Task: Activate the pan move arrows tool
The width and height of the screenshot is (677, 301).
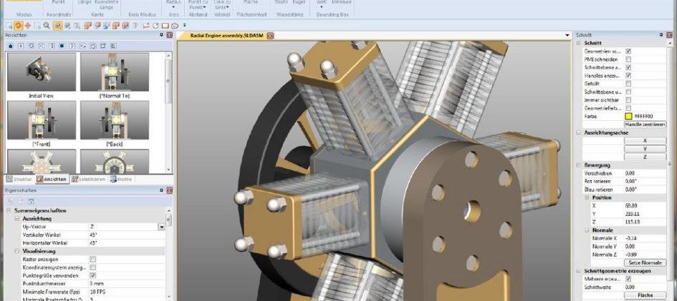Action: point(27,25)
